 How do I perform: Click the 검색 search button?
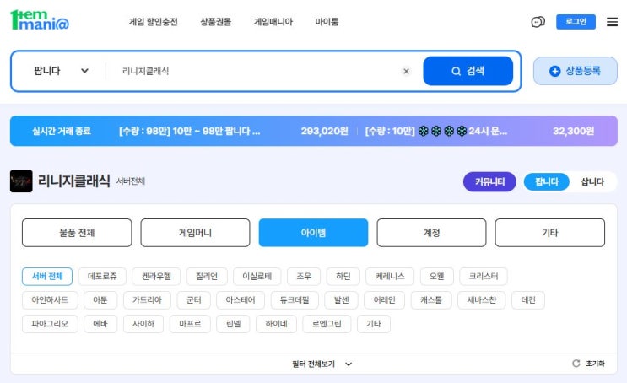[468, 71]
